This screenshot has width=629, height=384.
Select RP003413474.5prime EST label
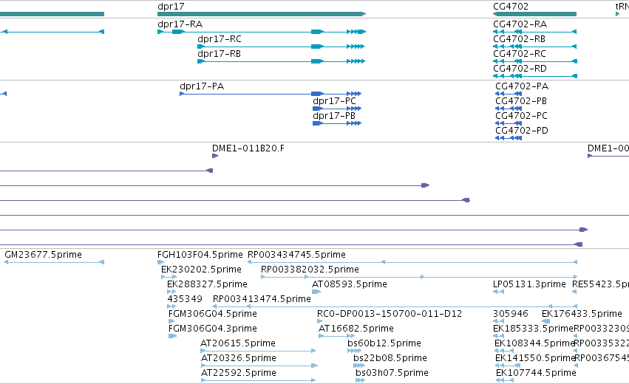coord(262,299)
